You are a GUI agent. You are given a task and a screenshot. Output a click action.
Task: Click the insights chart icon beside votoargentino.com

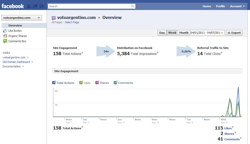(54, 18)
